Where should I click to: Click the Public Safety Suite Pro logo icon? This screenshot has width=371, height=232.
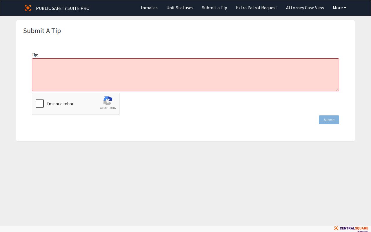coord(28,8)
